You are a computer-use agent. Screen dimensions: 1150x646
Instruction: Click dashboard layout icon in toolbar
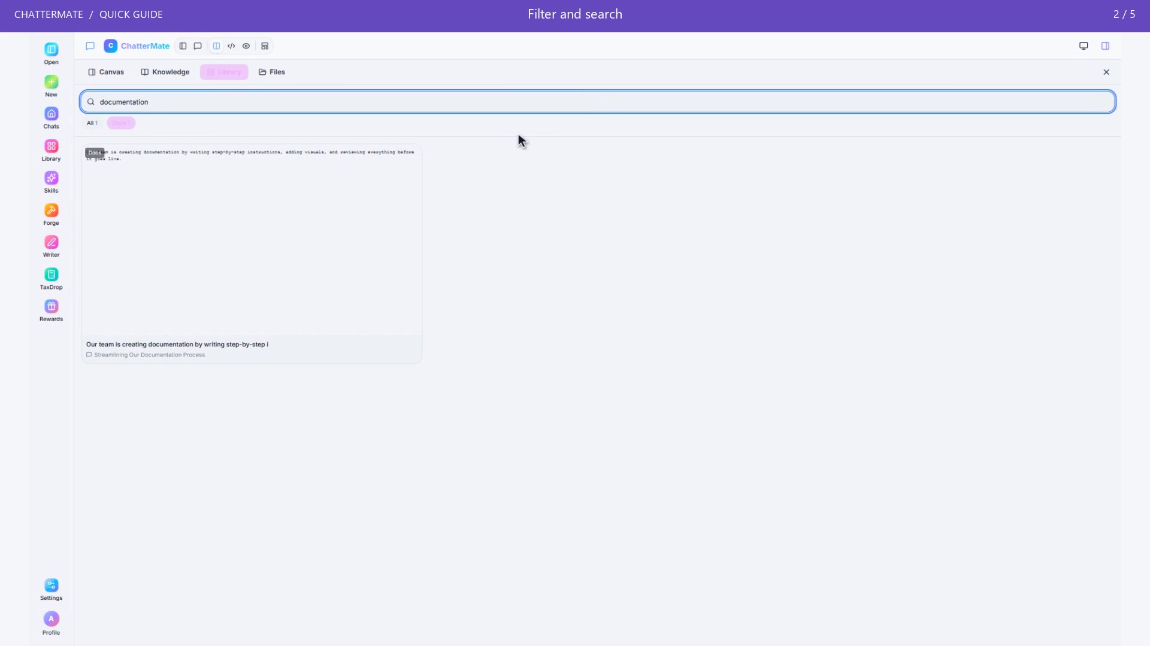pyautogui.click(x=265, y=46)
